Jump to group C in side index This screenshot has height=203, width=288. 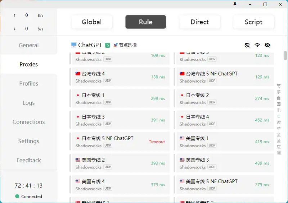point(279,116)
